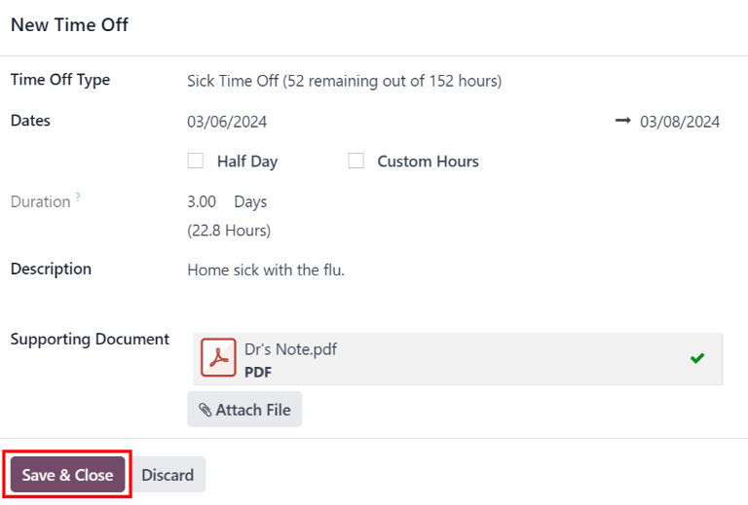This screenshot has width=748, height=505.
Task: Click the Supporting Document label
Action: pos(90,339)
